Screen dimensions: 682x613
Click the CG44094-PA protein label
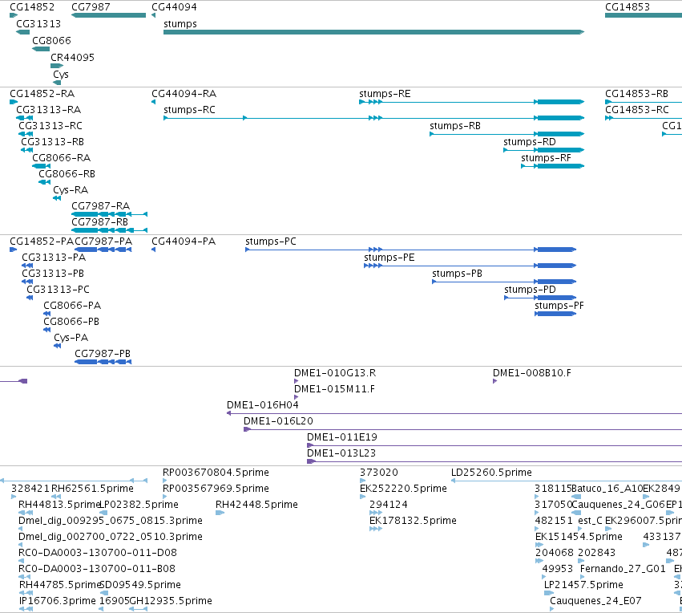pos(184,242)
